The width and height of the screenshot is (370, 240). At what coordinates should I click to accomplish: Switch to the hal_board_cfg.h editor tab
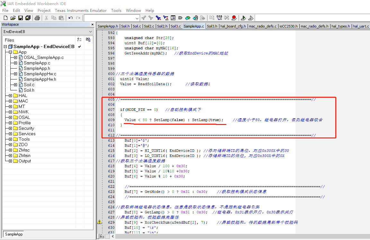click(233, 26)
